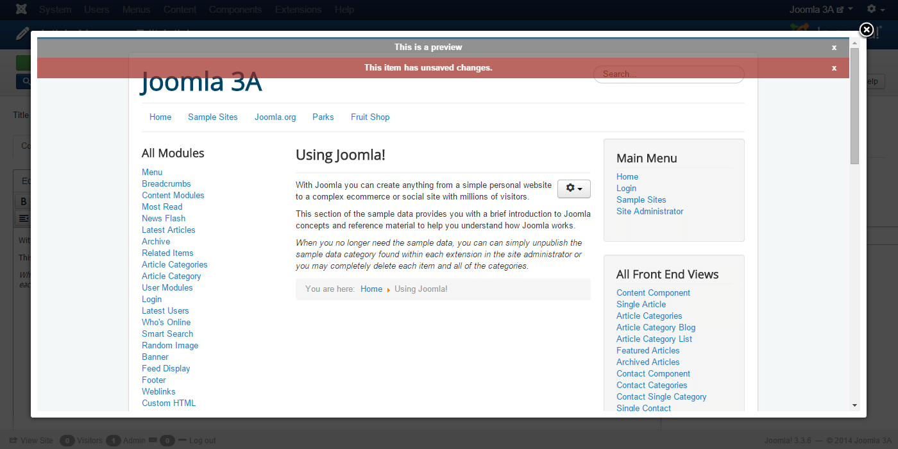
Task: Open the Users menu
Action: tap(97, 10)
